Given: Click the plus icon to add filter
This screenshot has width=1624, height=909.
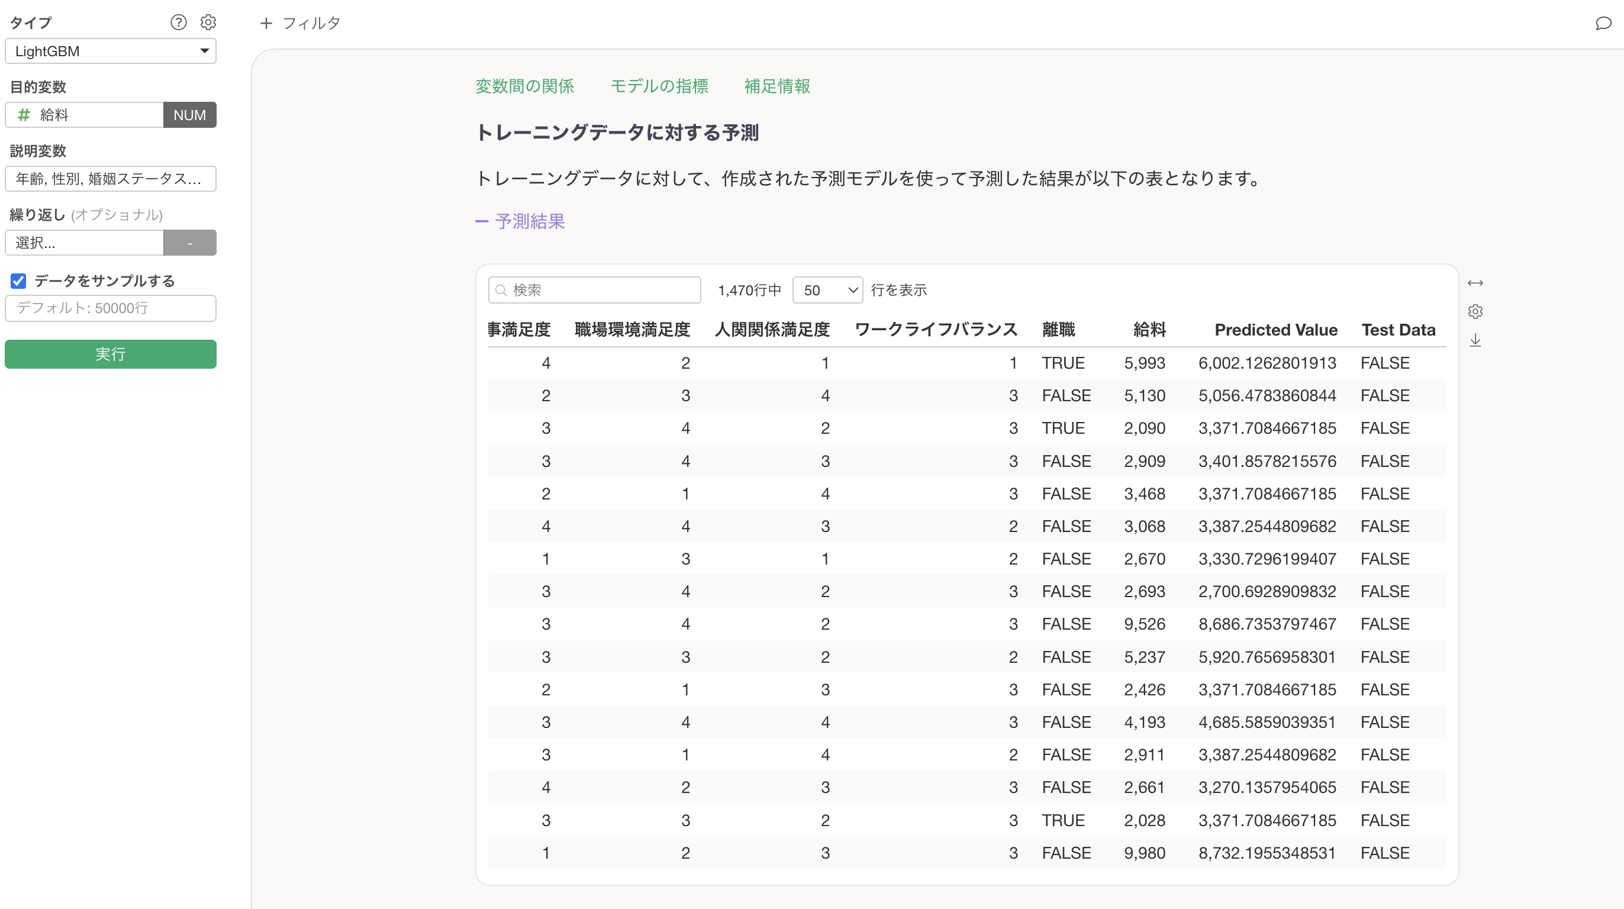Looking at the screenshot, I should tap(266, 23).
